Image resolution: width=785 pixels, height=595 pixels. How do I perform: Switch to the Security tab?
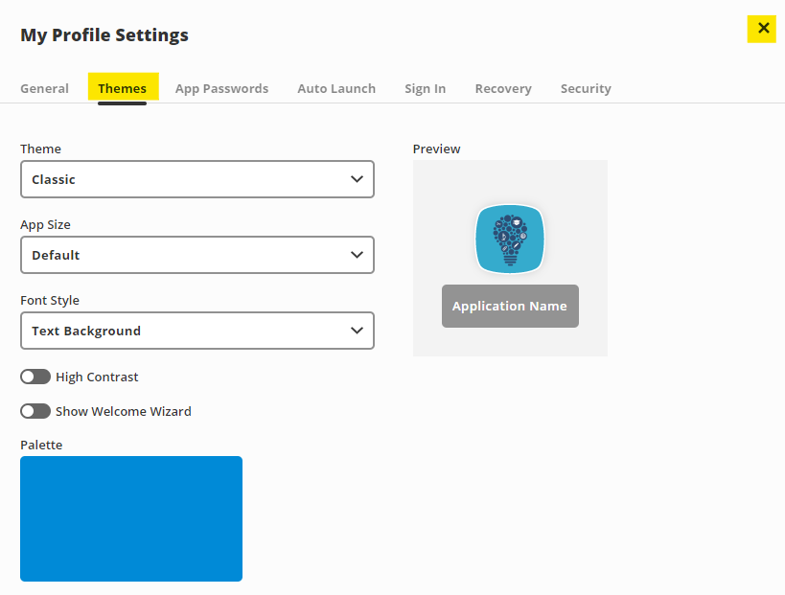click(586, 88)
